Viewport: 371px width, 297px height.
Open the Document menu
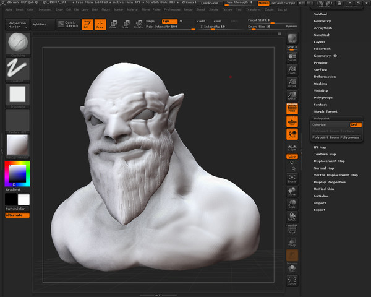pyautogui.click(x=45, y=9)
